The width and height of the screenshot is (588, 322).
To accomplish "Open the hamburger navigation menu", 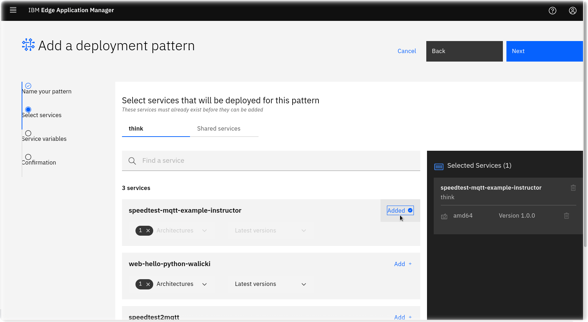I will coord(13,10).
